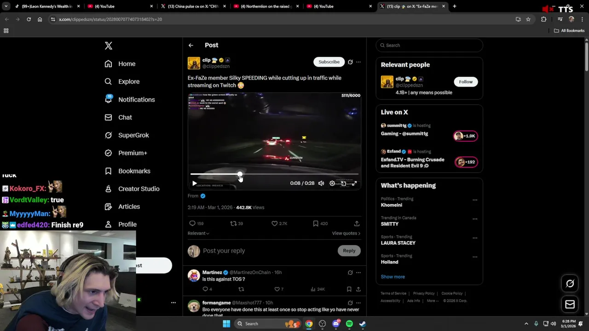Go back with the Post back arrow
The height and width of the screenshot is (331, 589).
191,45
